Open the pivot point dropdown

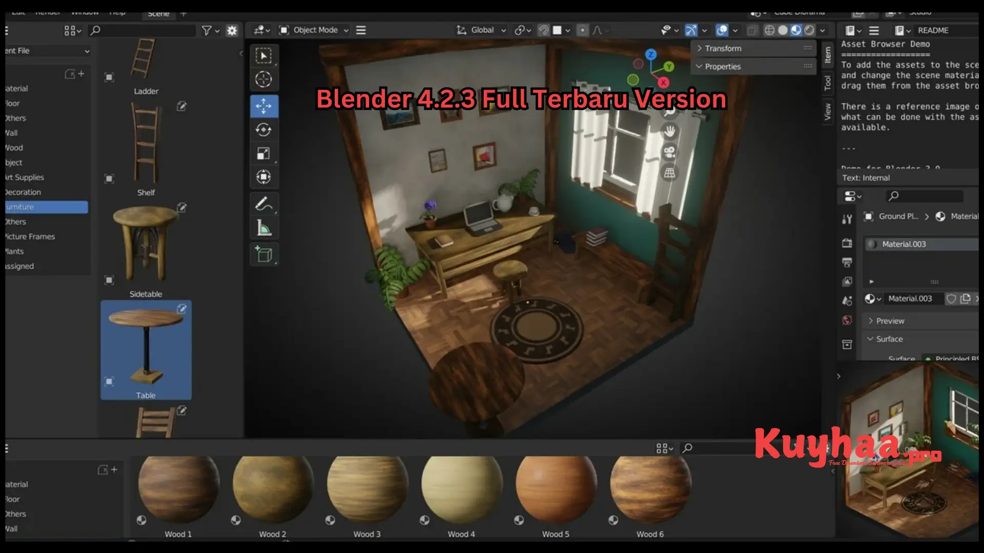tap(523, 30)
